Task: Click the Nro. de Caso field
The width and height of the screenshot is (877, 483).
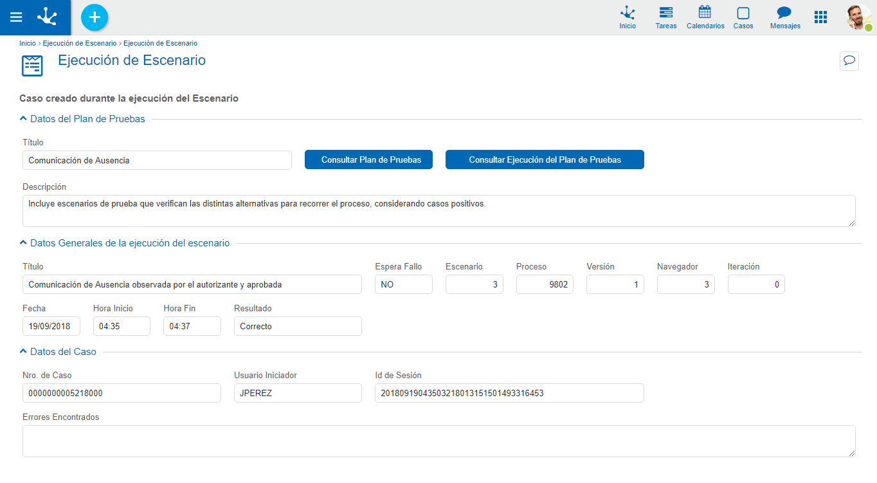Action: pyautogui.click(x=122, y=393)
